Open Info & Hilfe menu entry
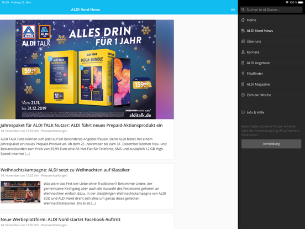 pyautogui.click(x=272, y=112)
